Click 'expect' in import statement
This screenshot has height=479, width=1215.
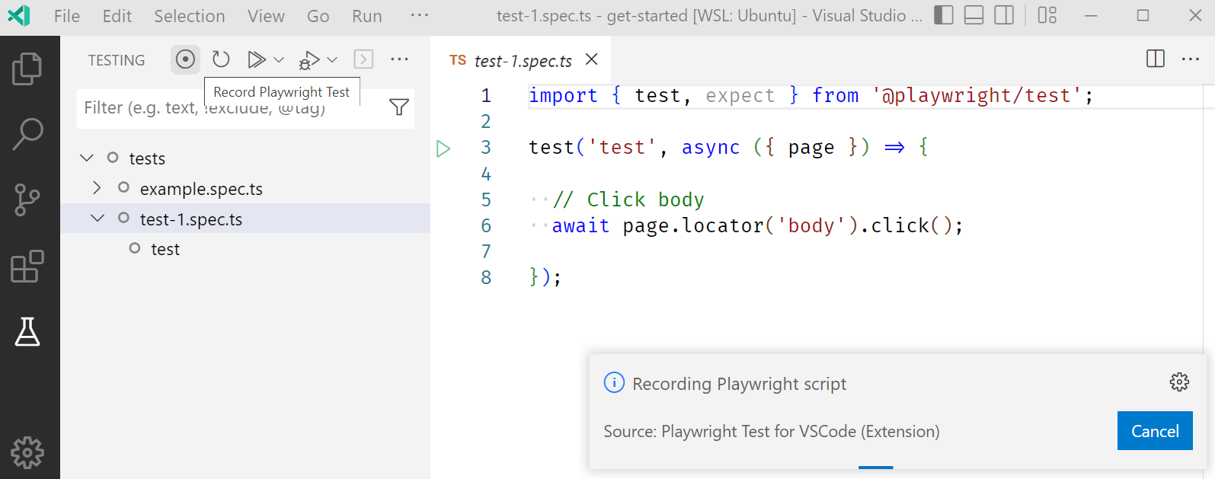pyautogui.click(x=740, y=96)
